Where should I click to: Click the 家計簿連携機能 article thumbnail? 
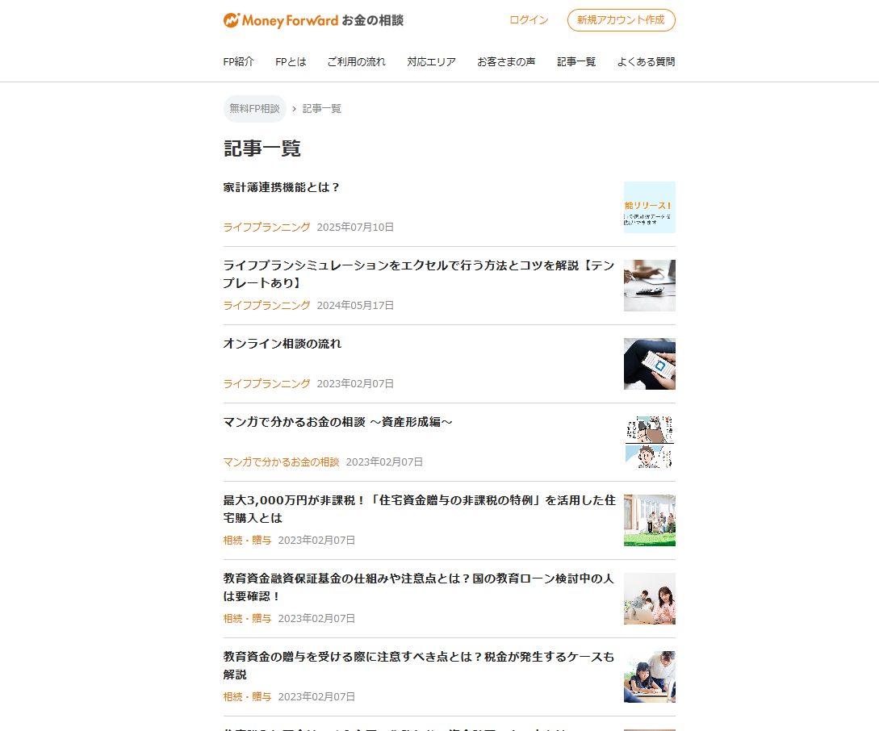pos(649,207)
